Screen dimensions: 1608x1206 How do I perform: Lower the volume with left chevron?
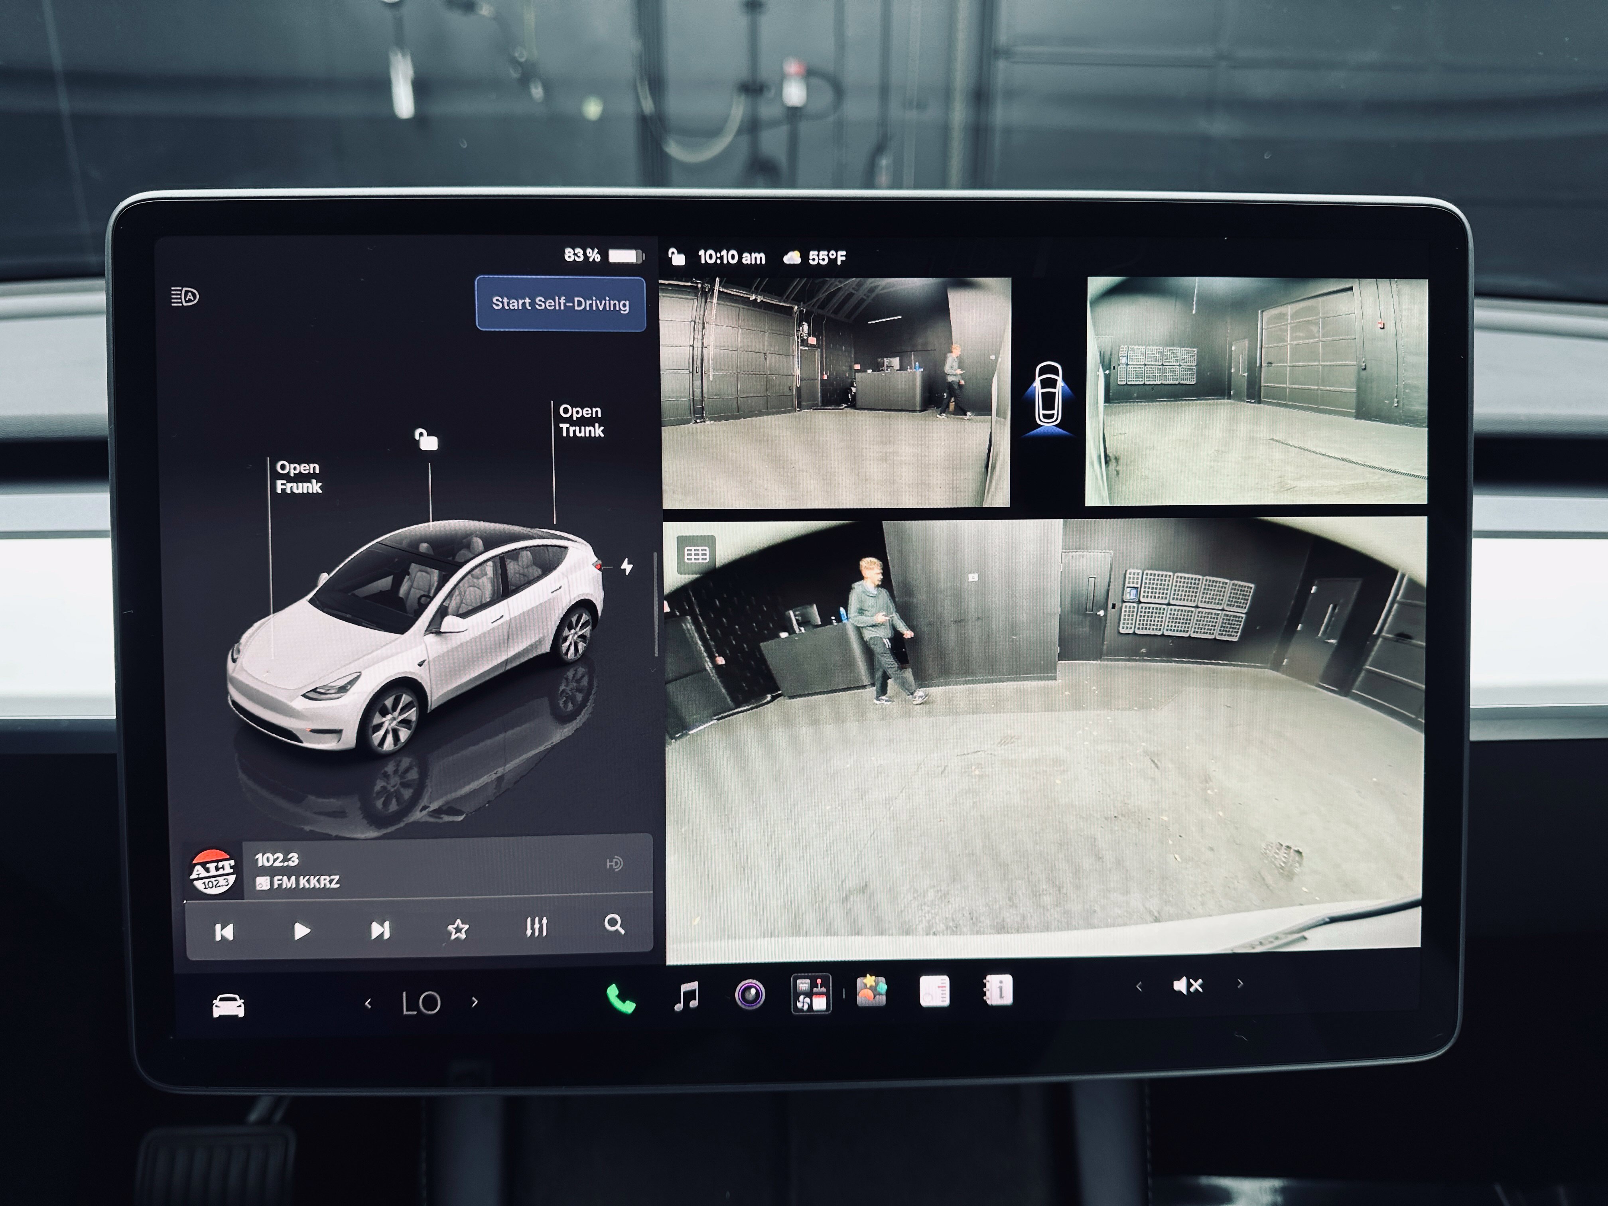point(1139,987)
